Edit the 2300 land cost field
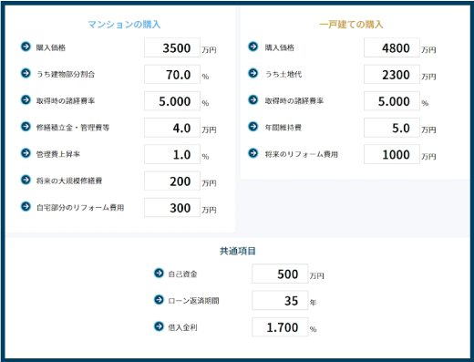Viewport: 474px width, 362px height. [x=392, y=74]
